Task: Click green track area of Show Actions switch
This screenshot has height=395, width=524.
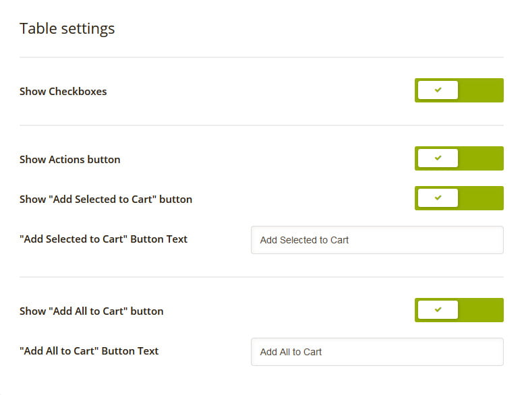Action: pos(482,158)
